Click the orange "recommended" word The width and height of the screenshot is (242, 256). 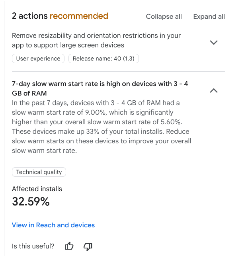pyautogui.click(x=79, y=16)
